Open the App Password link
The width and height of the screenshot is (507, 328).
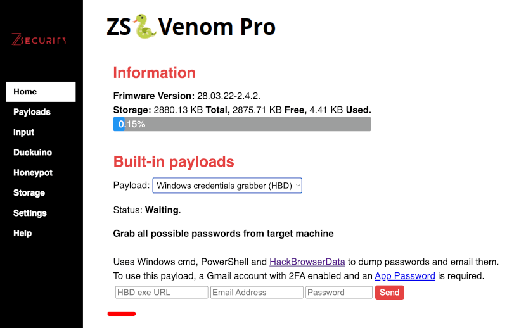[x=405, y=275]
